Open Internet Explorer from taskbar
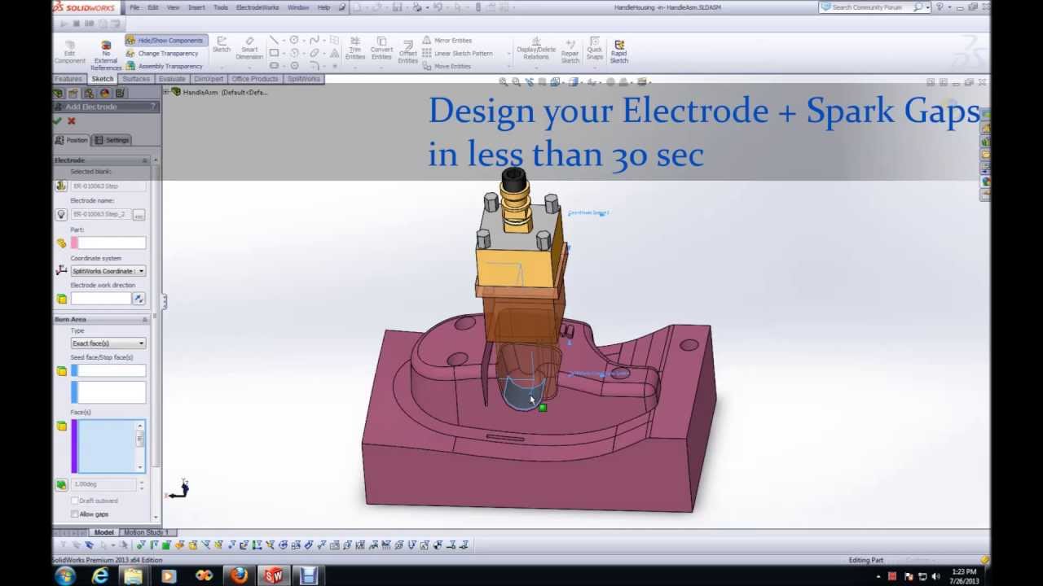Image resolution: width=1043 pixels, height=586 pixels. (x=99, y=576)
